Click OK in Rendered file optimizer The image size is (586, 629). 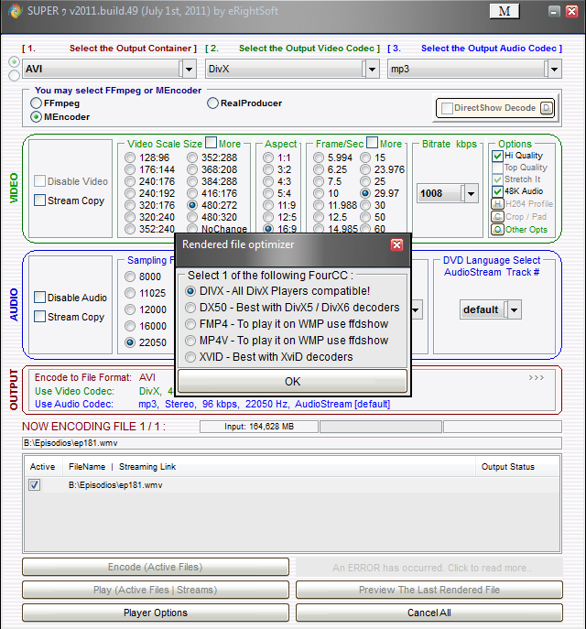(x=292, y=381)
